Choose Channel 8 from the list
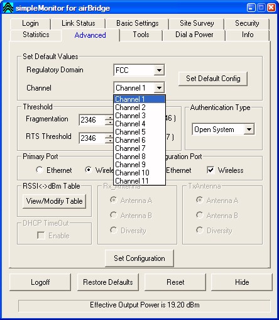 click(x=139, y=157)
